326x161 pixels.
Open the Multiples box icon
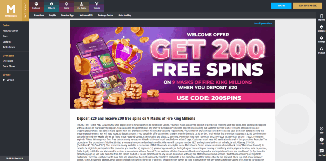click(322, 27)
